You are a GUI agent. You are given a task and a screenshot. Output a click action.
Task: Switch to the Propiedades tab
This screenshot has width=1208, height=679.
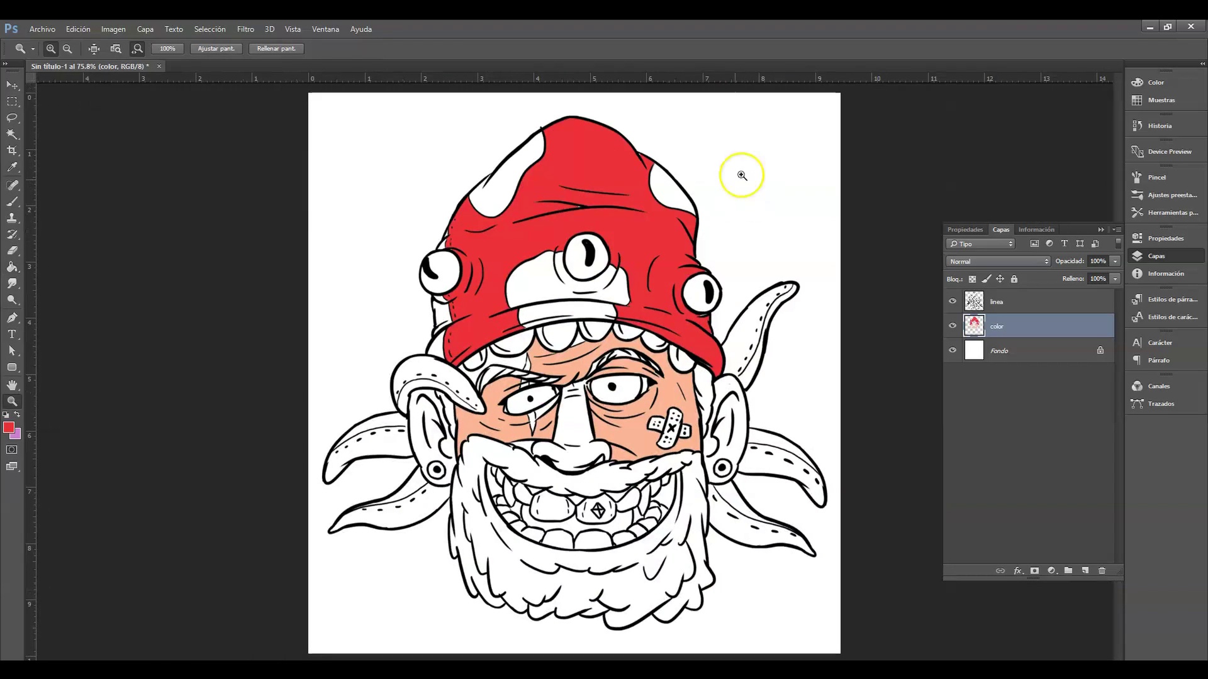pos(965,229)
